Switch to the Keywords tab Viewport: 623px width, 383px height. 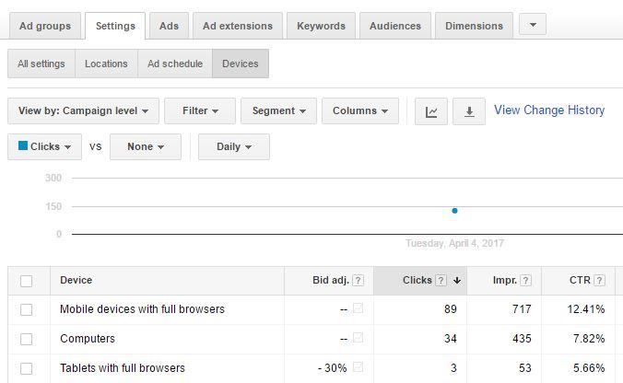[321, 26]
